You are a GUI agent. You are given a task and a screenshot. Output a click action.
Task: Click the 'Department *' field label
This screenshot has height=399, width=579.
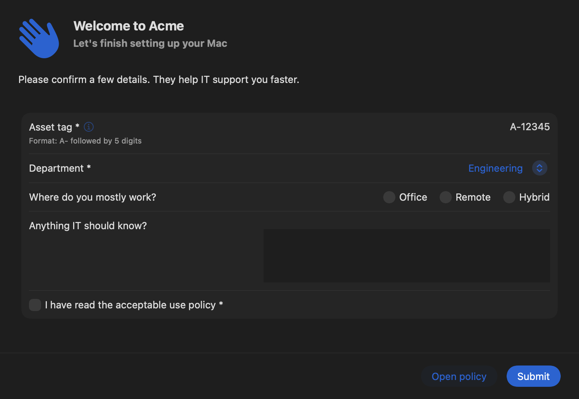coord(60,168)
